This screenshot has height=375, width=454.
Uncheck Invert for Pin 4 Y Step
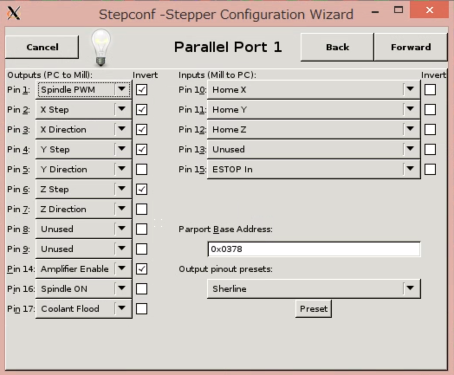(141, 149)
